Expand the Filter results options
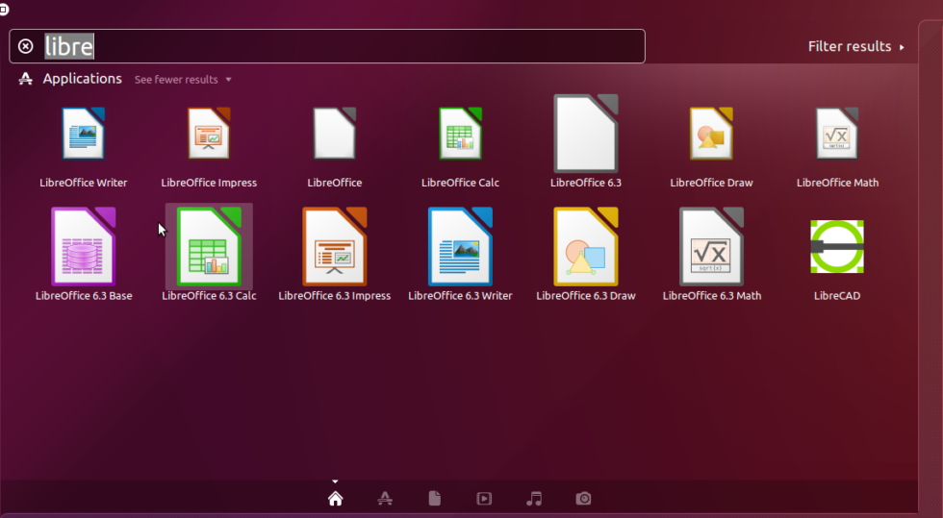 (x=855, y=46)
